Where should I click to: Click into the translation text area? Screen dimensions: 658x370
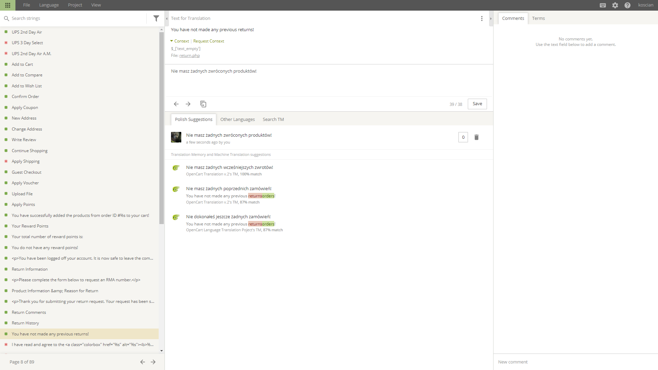[329, 81]
